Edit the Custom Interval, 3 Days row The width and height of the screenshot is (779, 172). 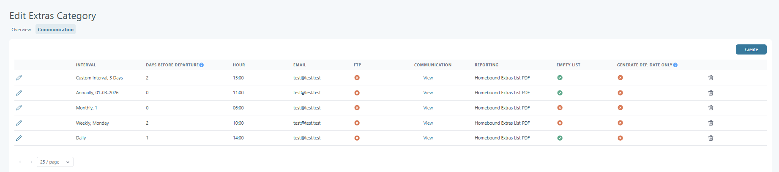pyautogui.click(x=19, y=78)
